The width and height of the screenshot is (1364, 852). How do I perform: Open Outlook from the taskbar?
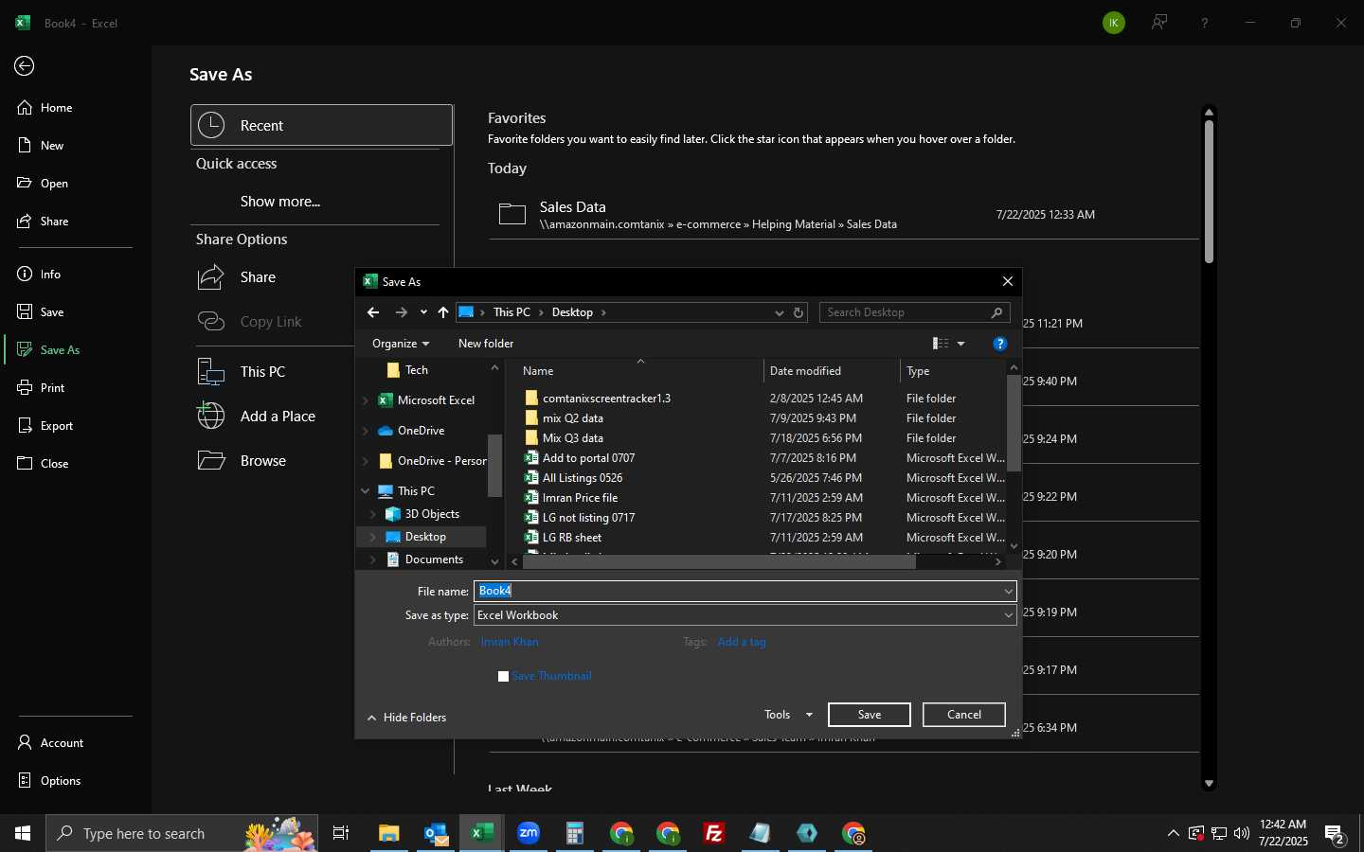click(436, 833)
